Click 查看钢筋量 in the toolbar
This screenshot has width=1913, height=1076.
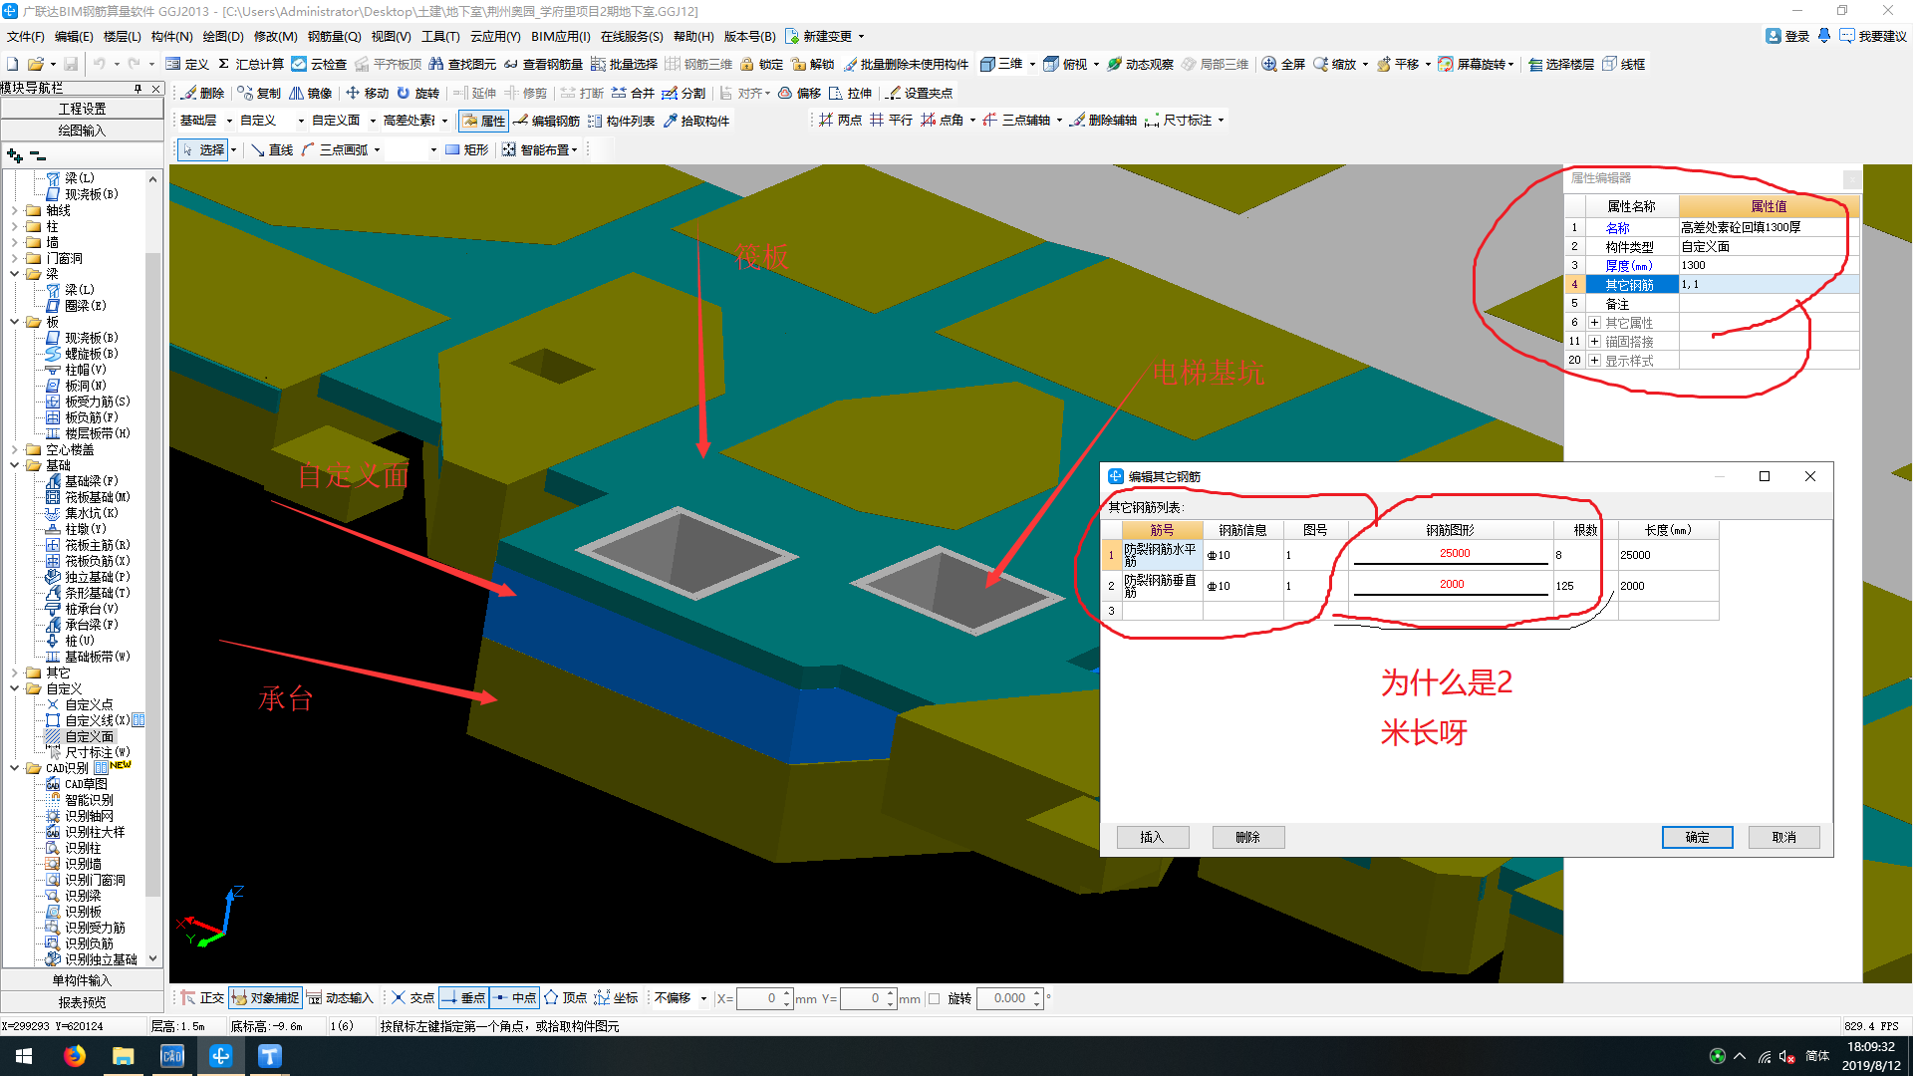[x=543, y=64]
